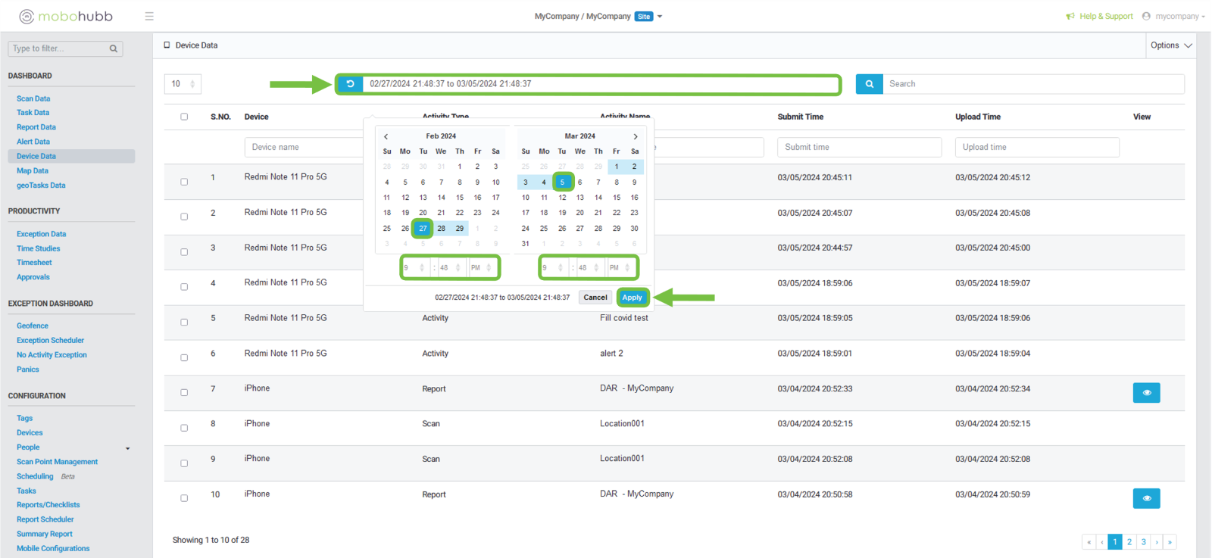Open the Options dropdown

(1171, 45)
